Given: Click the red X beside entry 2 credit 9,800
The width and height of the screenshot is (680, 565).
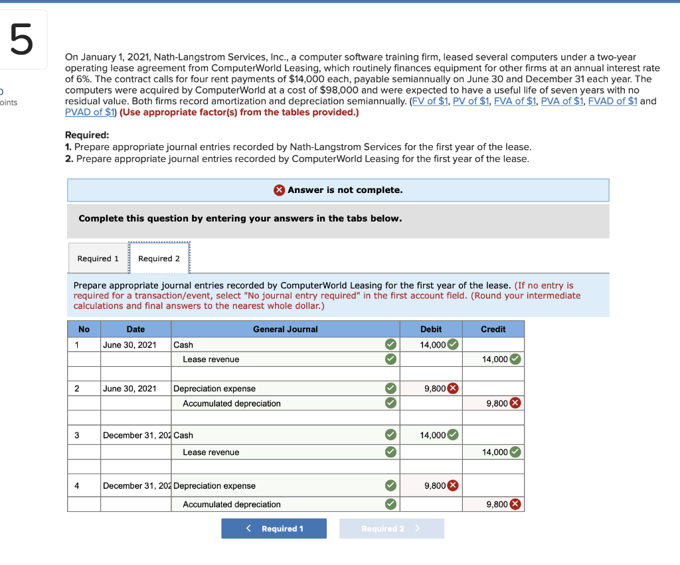Looking at the screenshot, I should point(515,403).
